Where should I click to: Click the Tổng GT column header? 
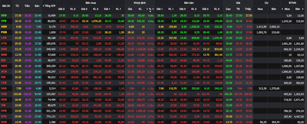click(x=49, y=6)
